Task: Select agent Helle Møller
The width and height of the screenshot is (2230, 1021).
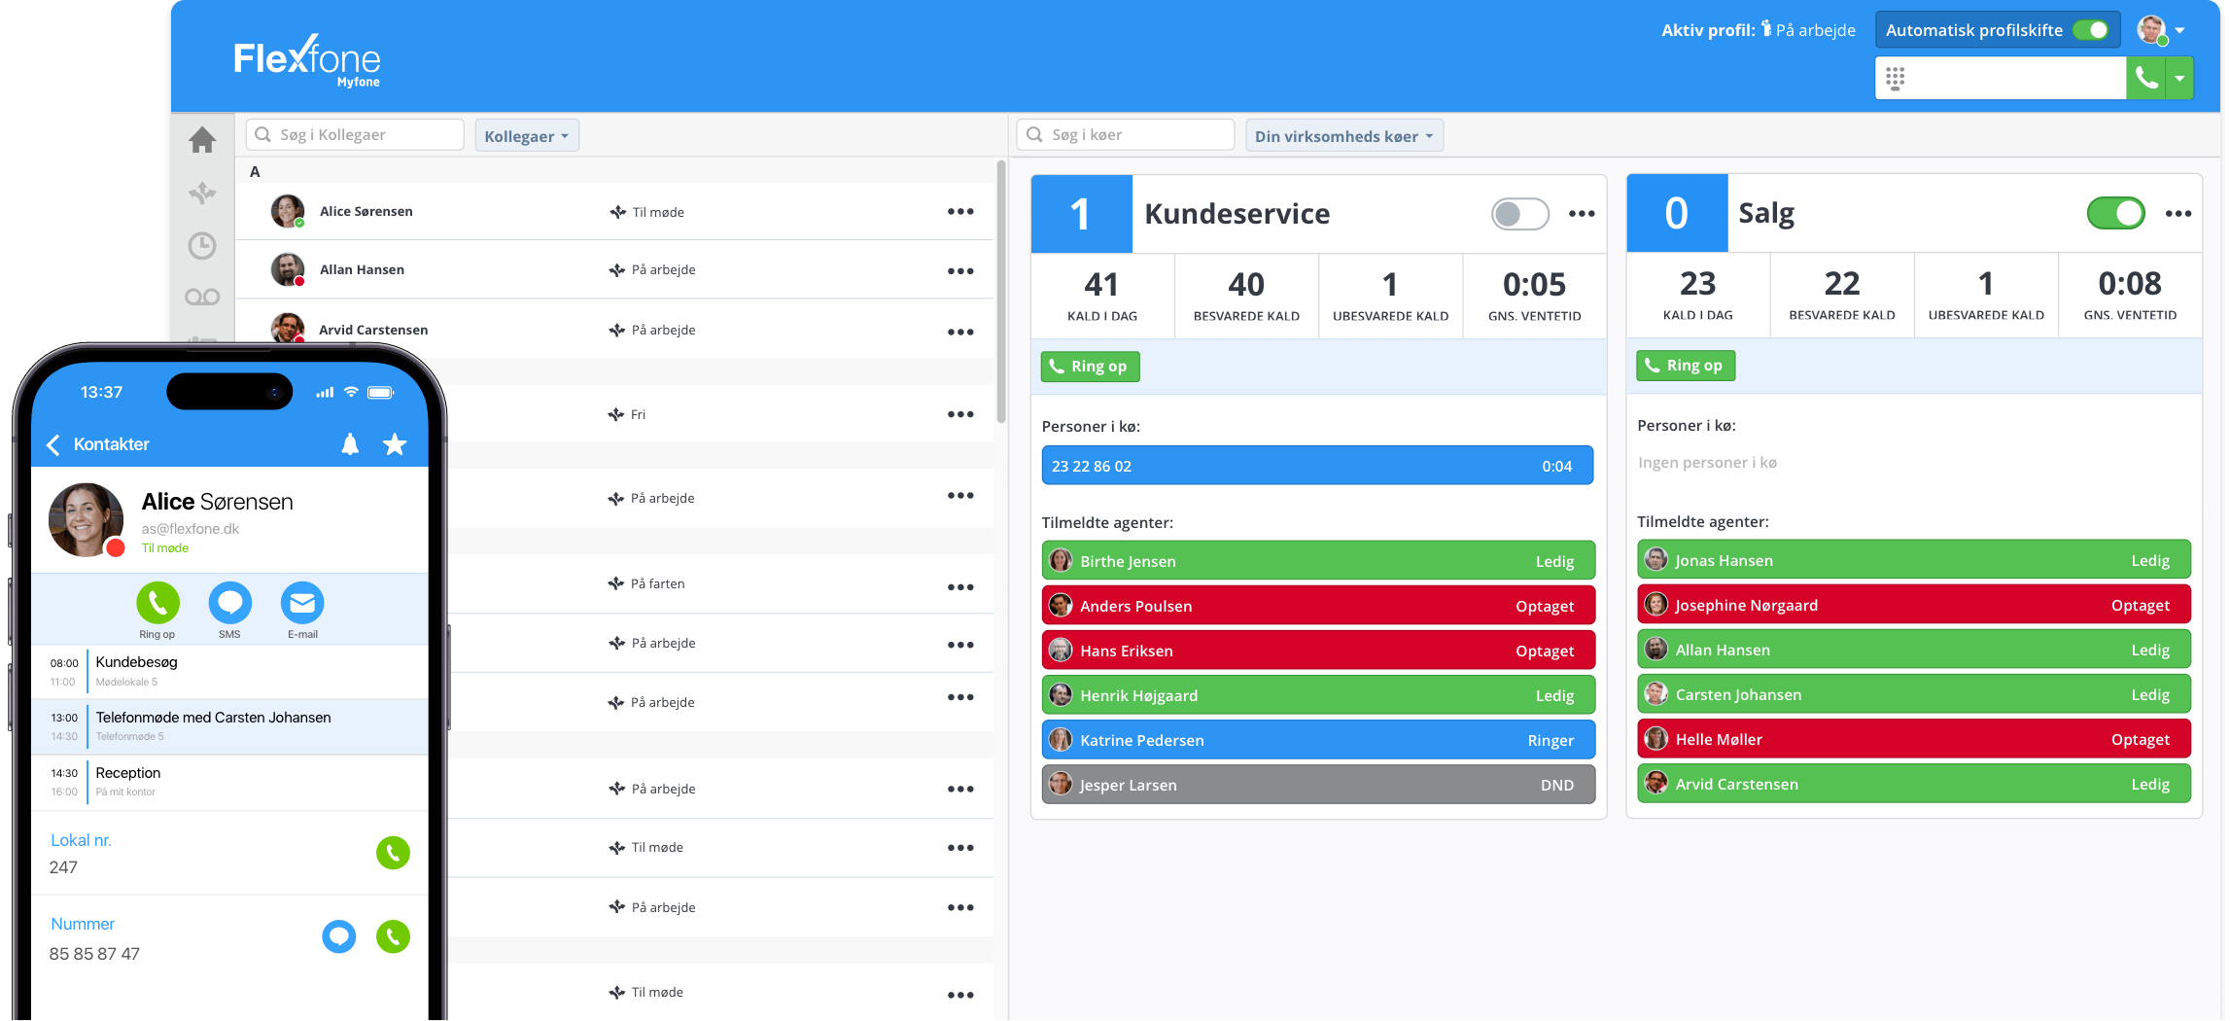Action: [x=1914, y=739]
